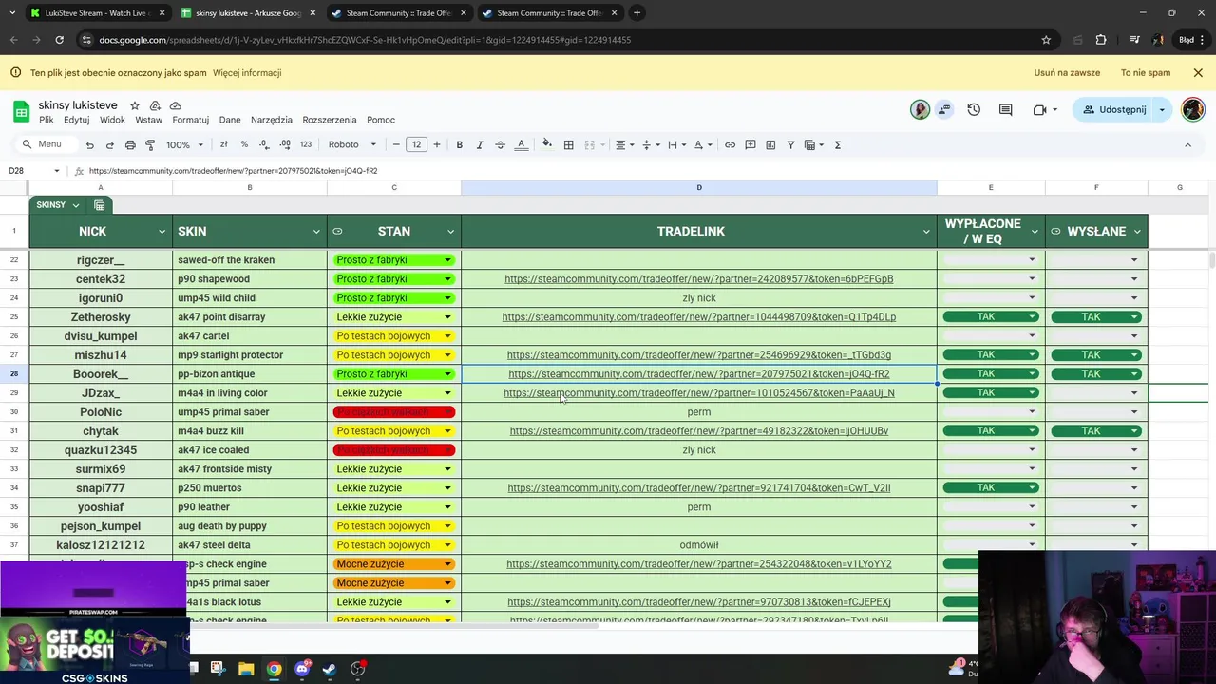1216x684 pixels.
Task: Open the borders tool
Action: (568, 144)
